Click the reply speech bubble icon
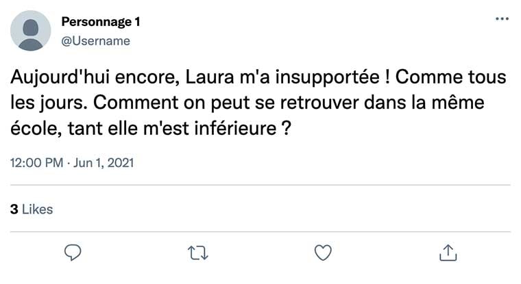This screenshot has height=284, width=521. point(73,253)
